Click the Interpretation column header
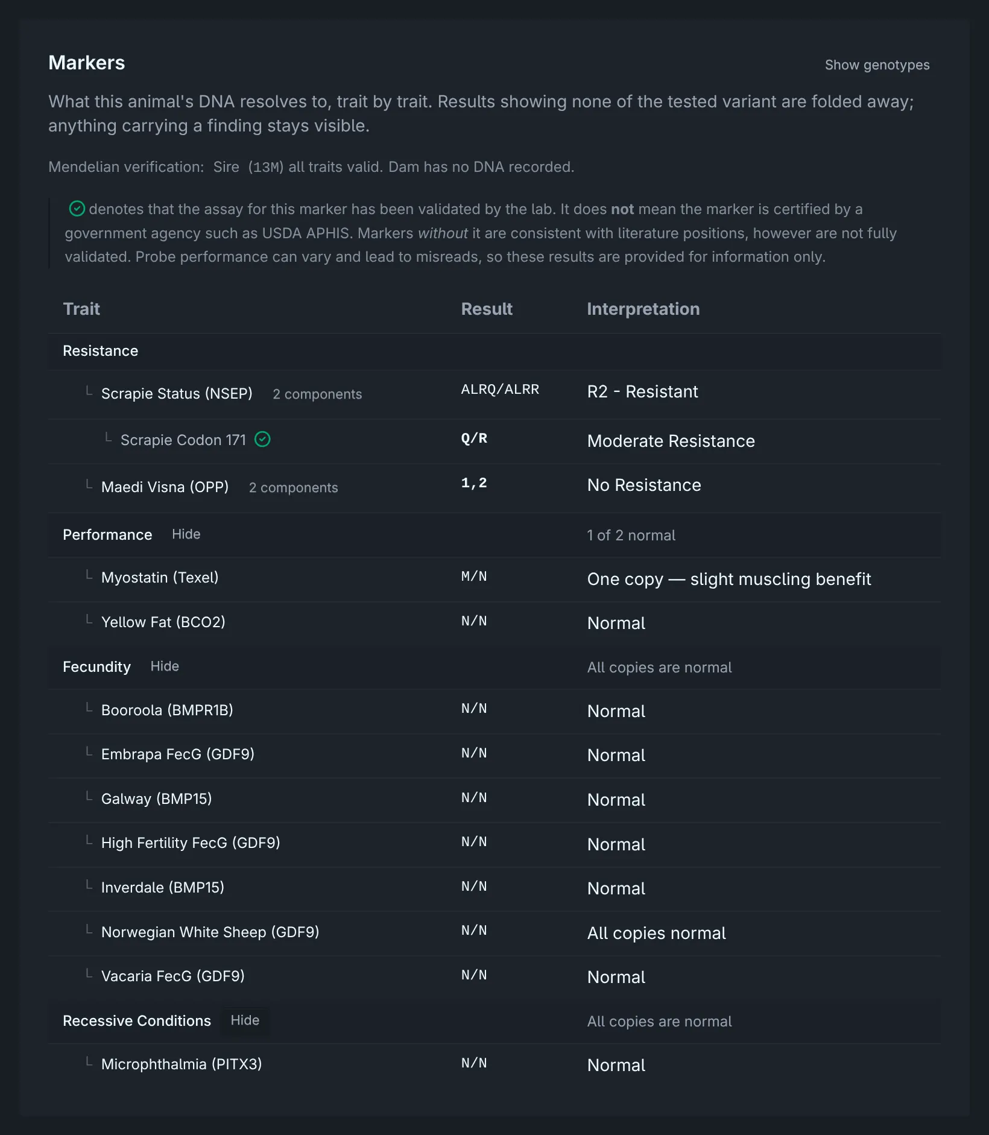Screen dimensions: 989x1135 [643, 309]
